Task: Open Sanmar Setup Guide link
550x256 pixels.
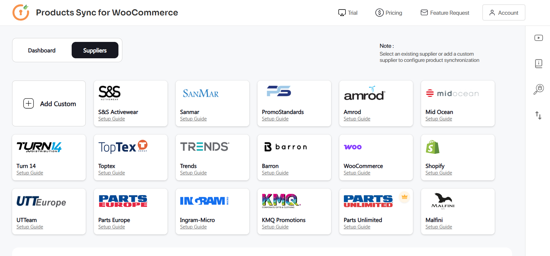Action: pos(193,119)
